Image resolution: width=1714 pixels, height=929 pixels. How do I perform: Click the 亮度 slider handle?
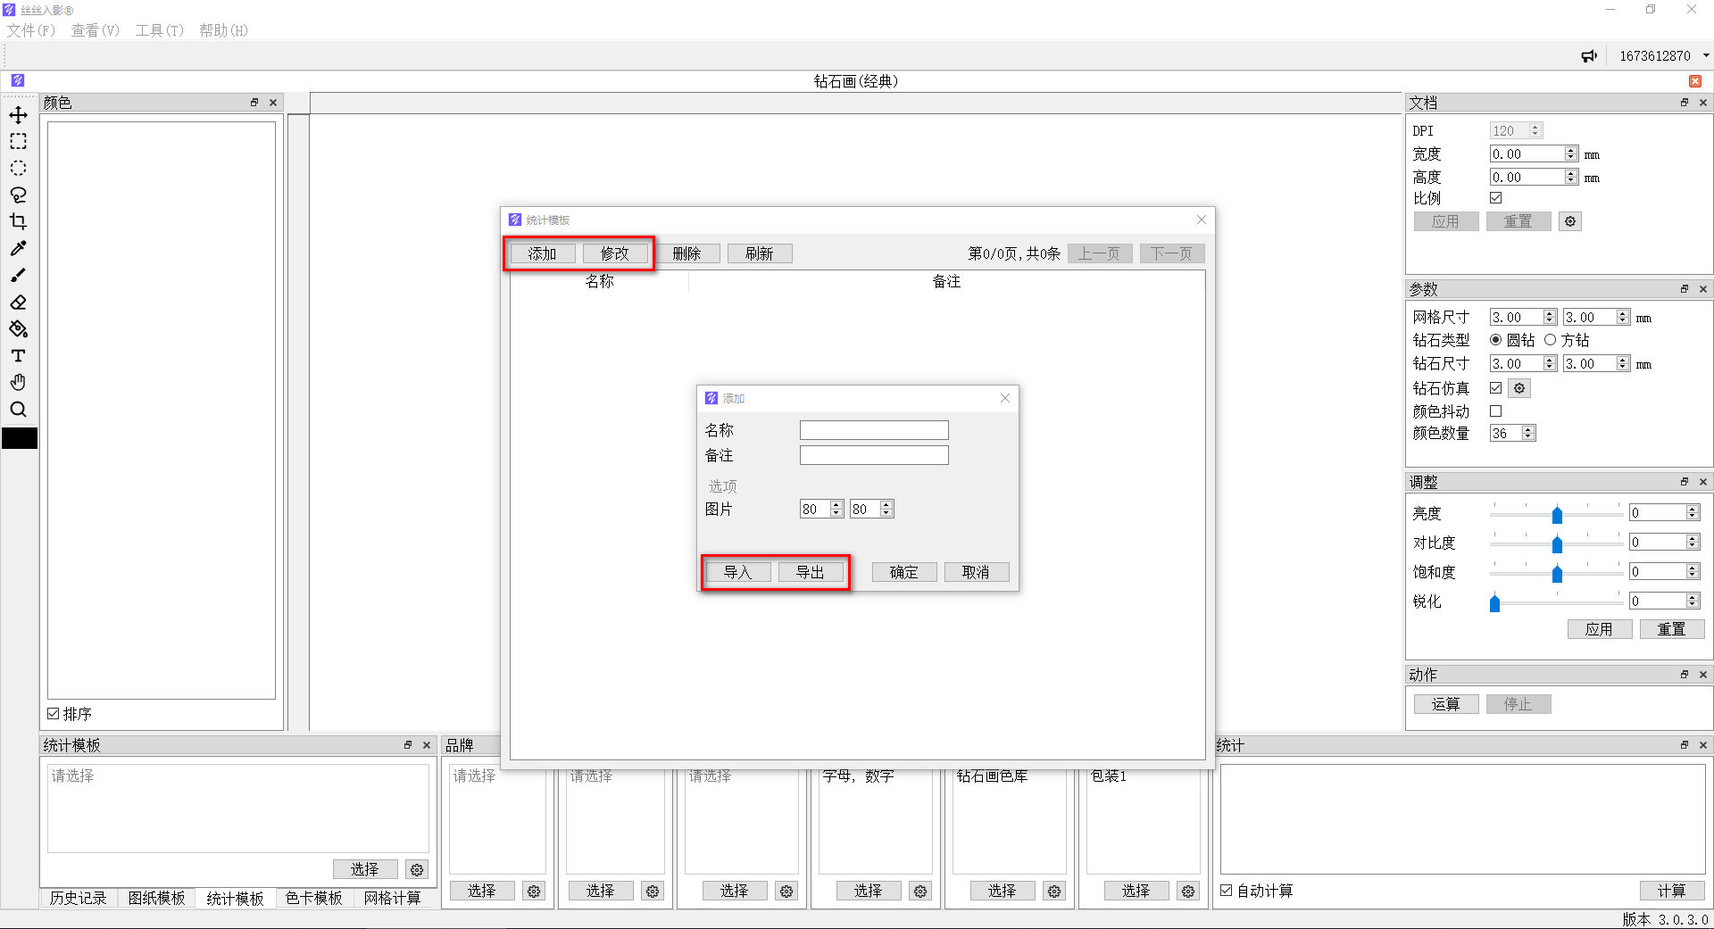click(1557, 515)
